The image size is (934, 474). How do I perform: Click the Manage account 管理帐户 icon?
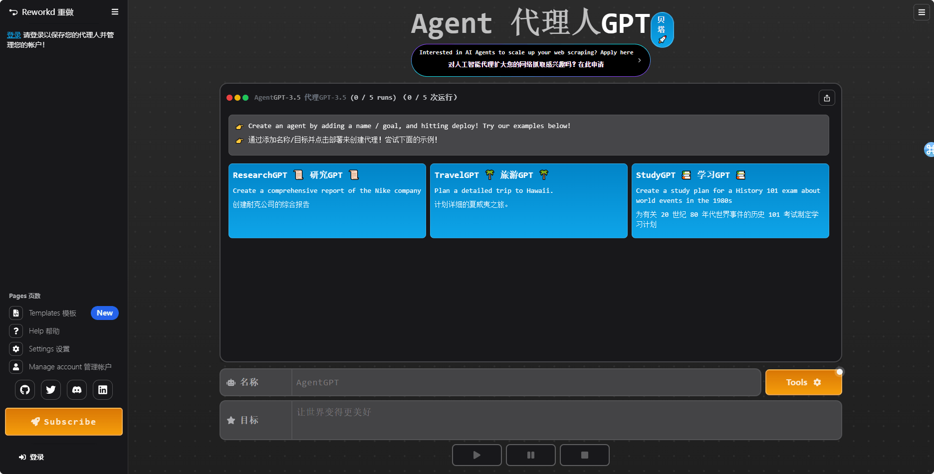click(x=16, y=366)
